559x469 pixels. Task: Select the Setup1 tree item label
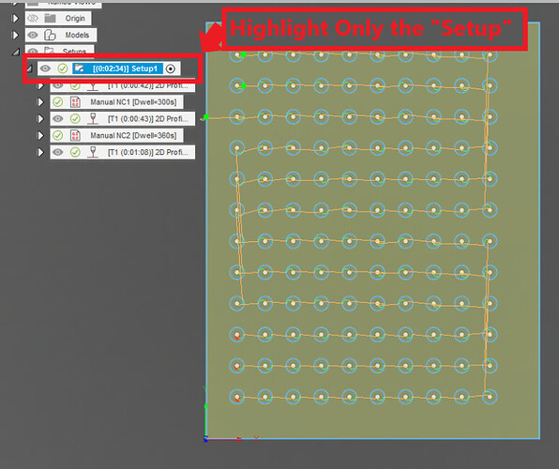[125, 68]
